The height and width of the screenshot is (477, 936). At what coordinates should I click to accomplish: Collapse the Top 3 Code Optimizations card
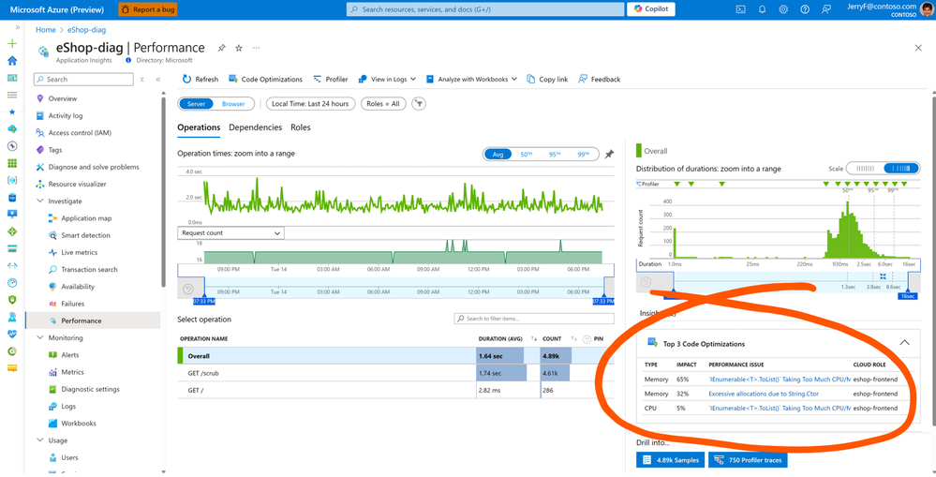tap(904, 343)
